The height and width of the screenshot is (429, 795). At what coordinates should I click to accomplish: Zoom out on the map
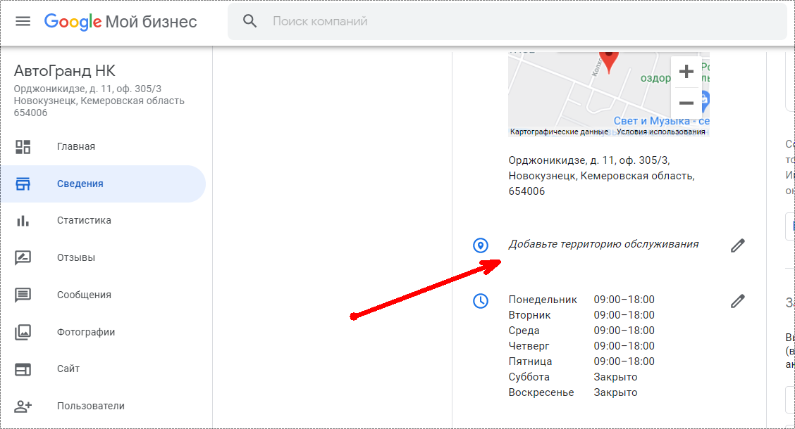coord(686,103)
